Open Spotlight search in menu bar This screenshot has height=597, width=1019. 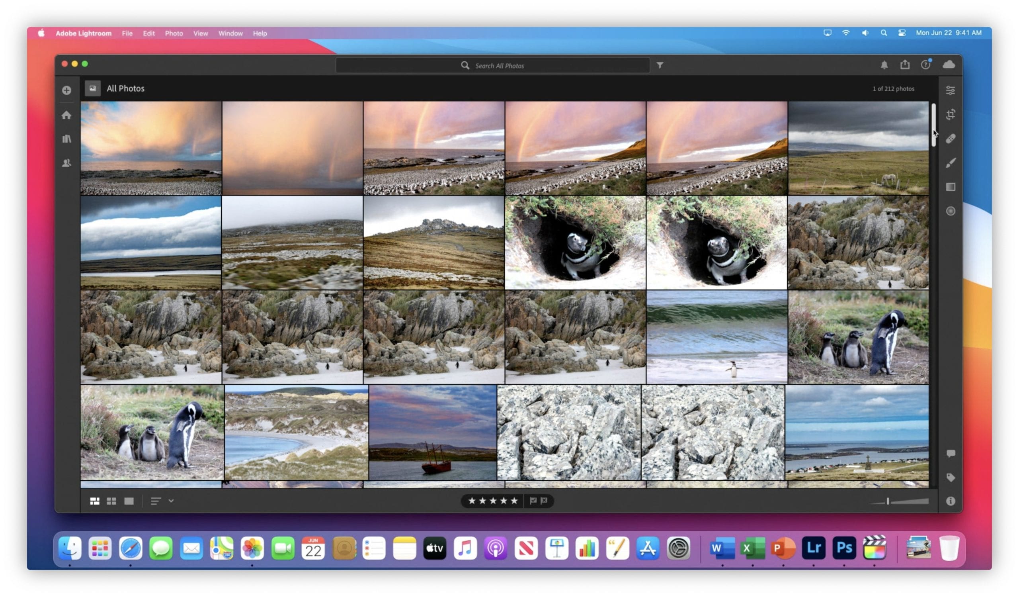pos(884,33)
